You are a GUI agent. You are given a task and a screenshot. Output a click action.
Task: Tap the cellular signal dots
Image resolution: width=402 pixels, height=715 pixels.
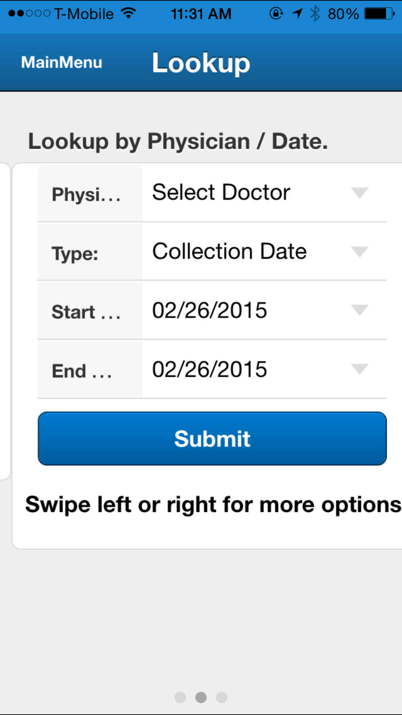(x=29, y=14)
